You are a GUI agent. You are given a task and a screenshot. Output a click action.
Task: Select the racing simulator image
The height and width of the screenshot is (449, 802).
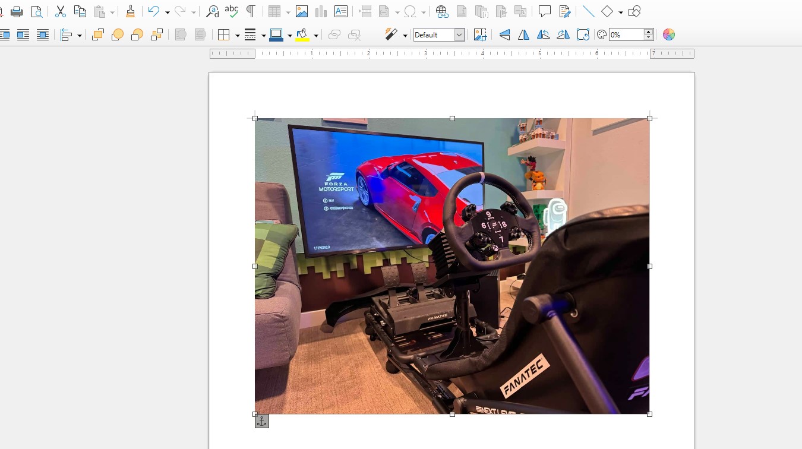point(452,266)
